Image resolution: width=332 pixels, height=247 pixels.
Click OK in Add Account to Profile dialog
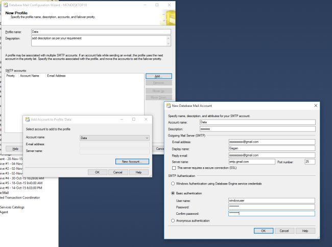click(x=97, y=172)
